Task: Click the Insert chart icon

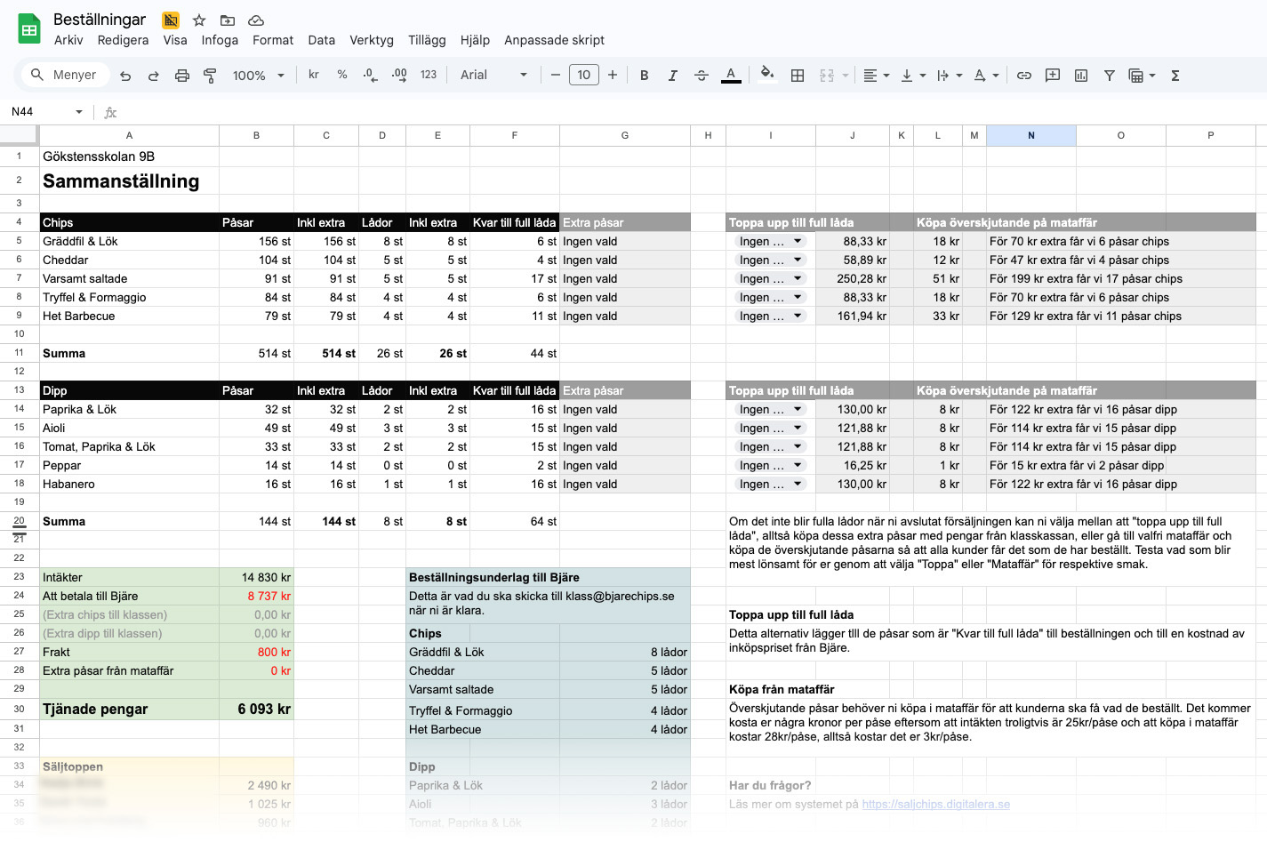Action: coord(1081,76)
